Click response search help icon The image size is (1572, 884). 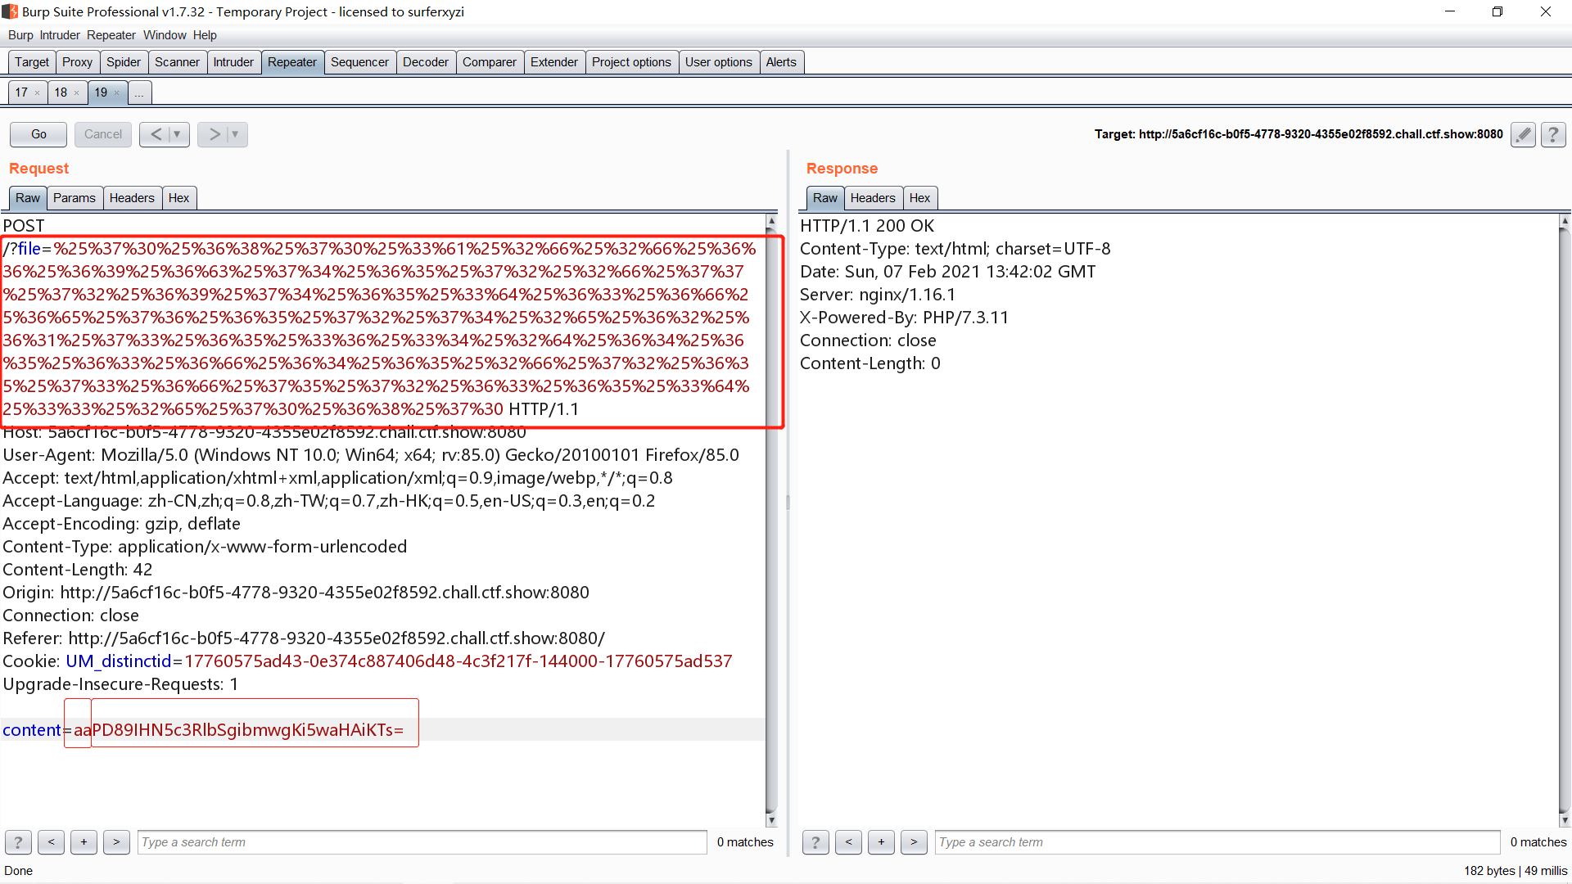click(x=815, y=841)
